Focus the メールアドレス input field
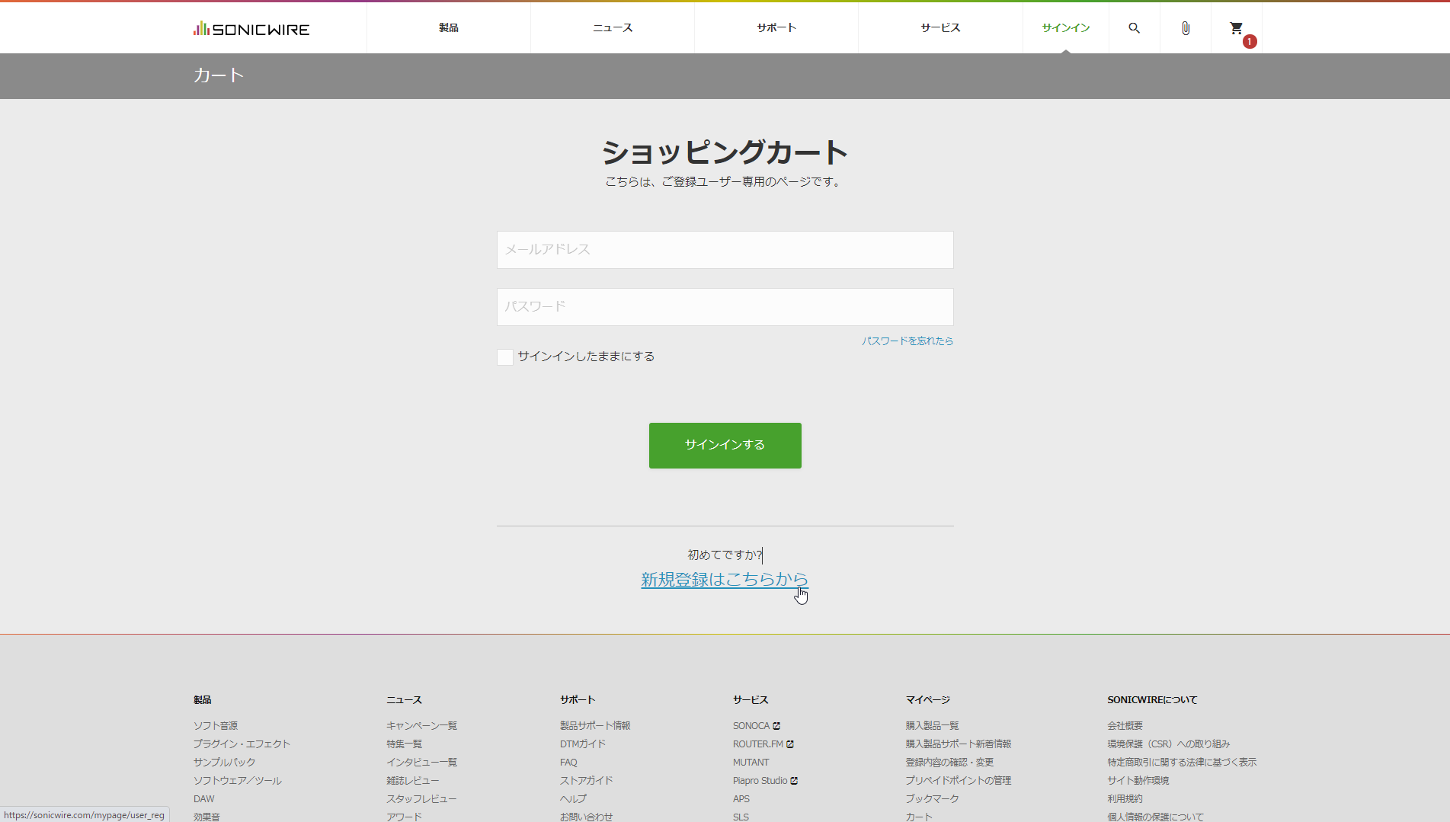Screen dimensions: 1450x822 coord(725,250)
